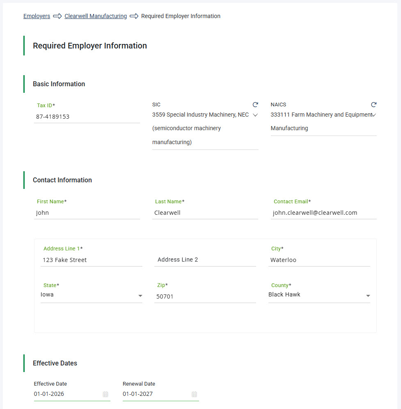Select the Tax ID input field
This screenshot has width=401, height=409.
(x=87, y=116)
